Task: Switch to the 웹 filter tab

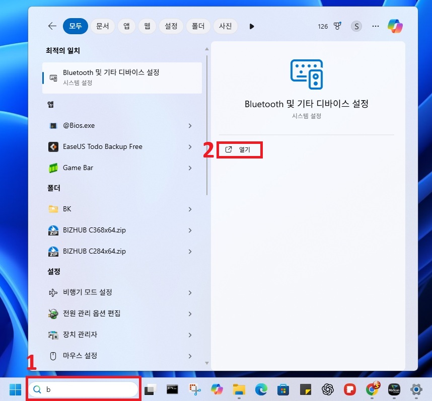Action: pos(147,26)
